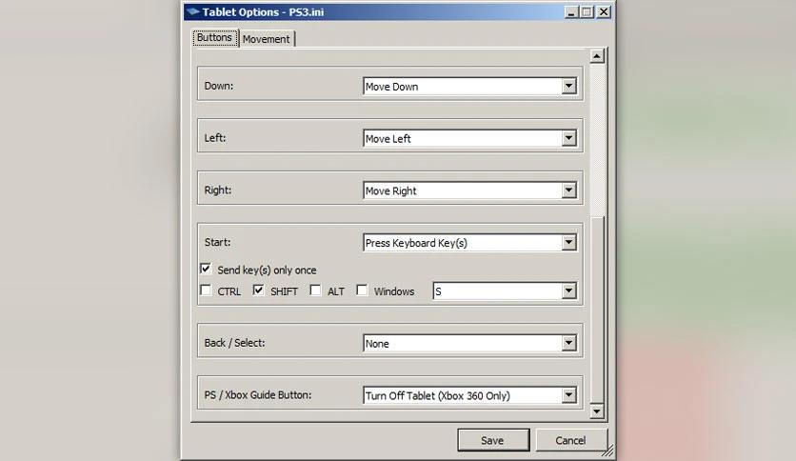Screen dimensions: 796x461
Task: Enable the CTRL modifier checkbox
Action: (x=206, y=291)
